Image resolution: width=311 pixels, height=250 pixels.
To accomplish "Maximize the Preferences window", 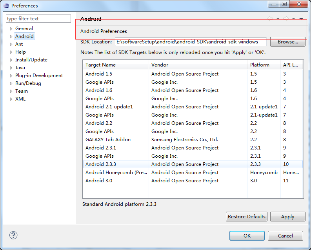I will (x=284, y=4).
